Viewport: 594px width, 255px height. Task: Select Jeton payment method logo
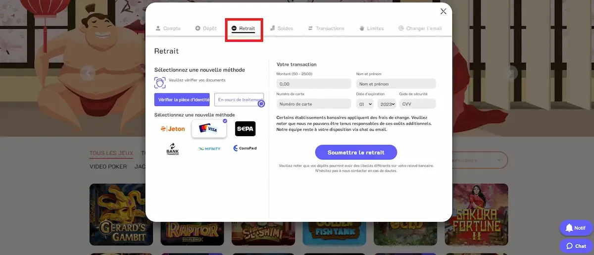point(173,129)
